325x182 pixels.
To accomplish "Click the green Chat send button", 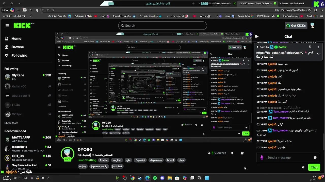I will (314, 167).
